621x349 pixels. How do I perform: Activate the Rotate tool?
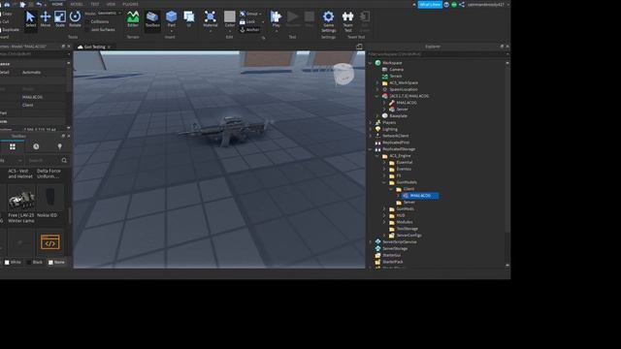pos(75,19)
